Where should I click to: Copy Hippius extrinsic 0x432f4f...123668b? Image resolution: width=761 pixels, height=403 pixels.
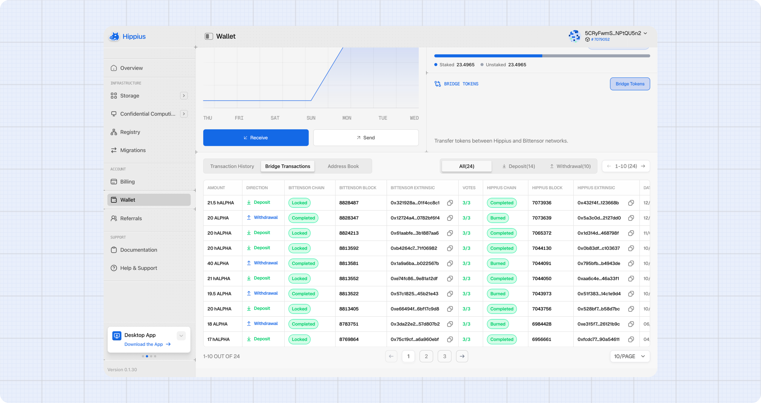tap(631, 203)
